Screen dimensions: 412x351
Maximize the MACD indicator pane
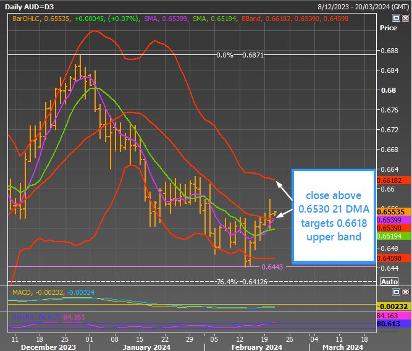point(396,292)
